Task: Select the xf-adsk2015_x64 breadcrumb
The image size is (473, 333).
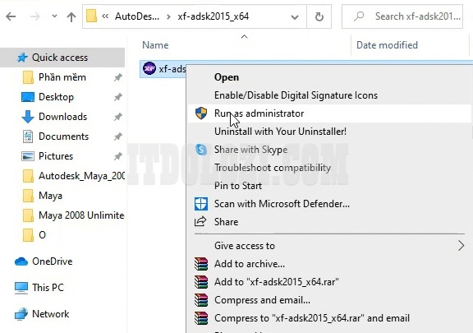Action: point(214,16)
